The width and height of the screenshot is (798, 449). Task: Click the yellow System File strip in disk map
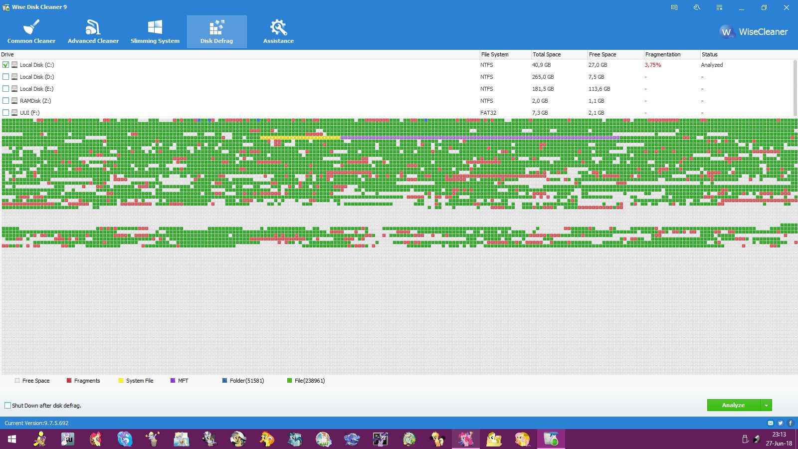[300, 138]
